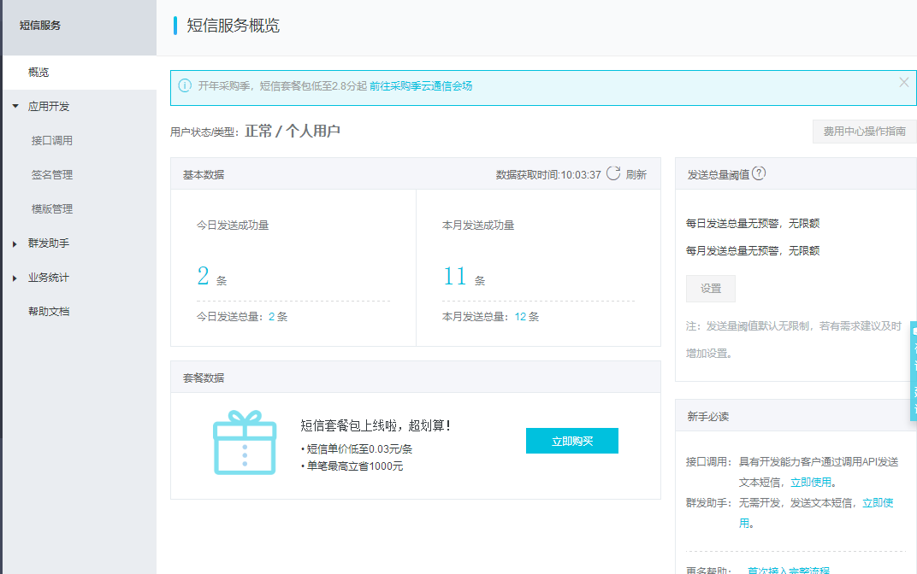Open 模版管理 in the sidebar

(x=52, y=209)
